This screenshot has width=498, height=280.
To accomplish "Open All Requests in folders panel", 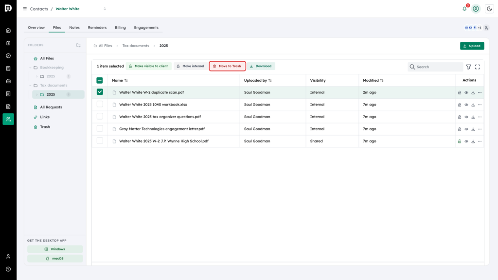I will tap(51, 107).
